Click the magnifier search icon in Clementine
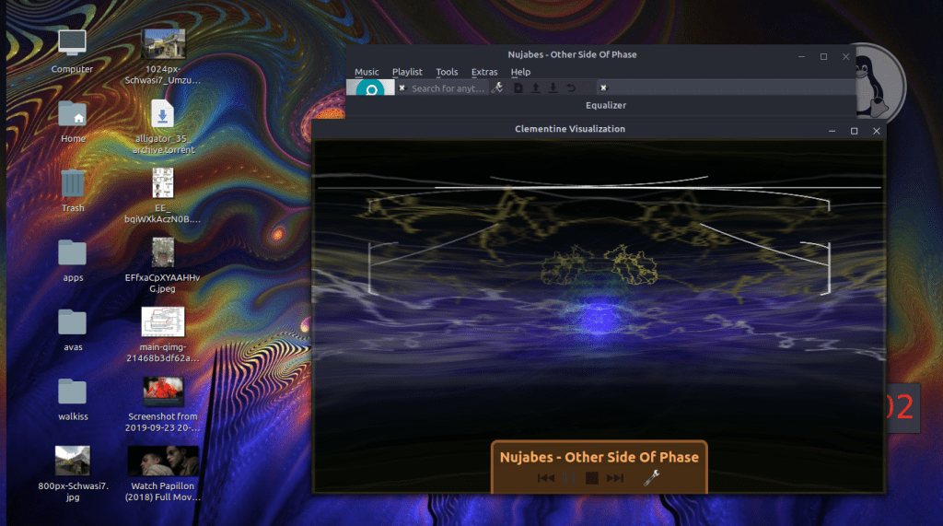 coord(370,89)
